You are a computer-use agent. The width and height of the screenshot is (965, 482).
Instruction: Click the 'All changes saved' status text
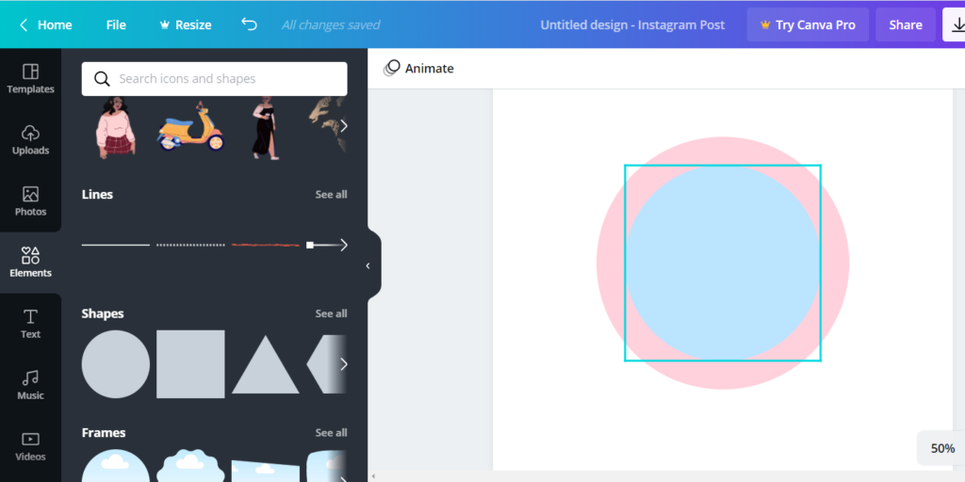point(331,24)
